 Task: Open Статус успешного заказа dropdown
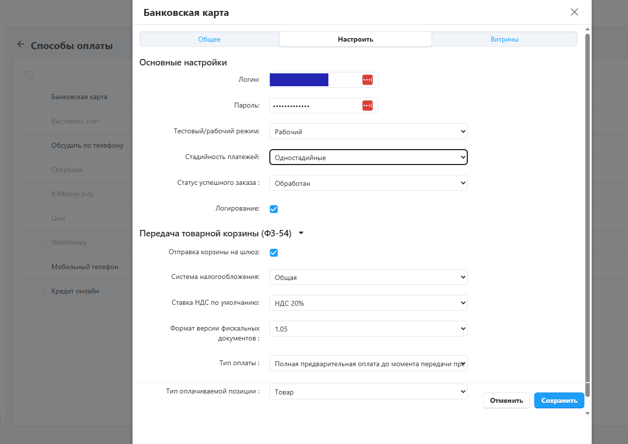tap(369, 183)
